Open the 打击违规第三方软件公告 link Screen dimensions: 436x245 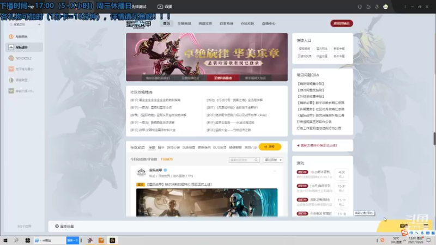(314, 121)
